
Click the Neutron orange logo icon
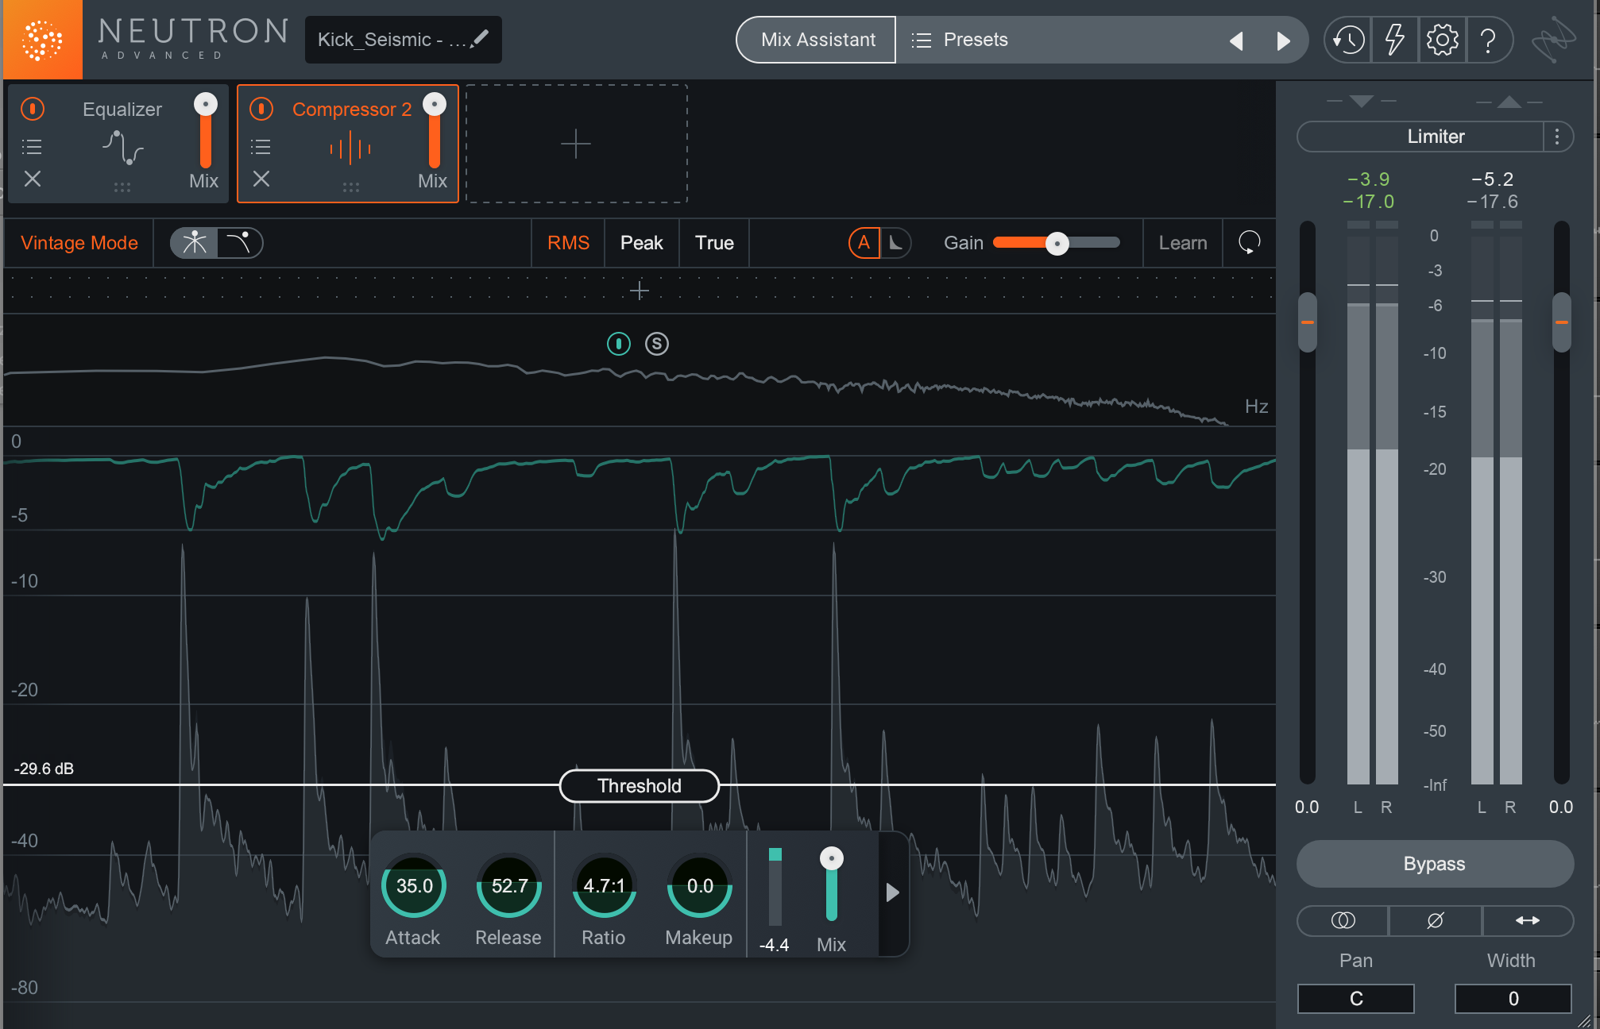pos(42,40)
